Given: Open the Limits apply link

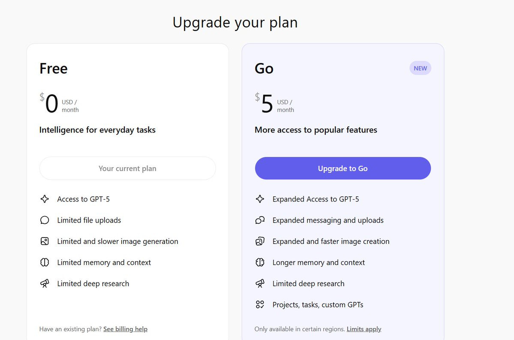Looking at the screenshot, I should (364, 329).
